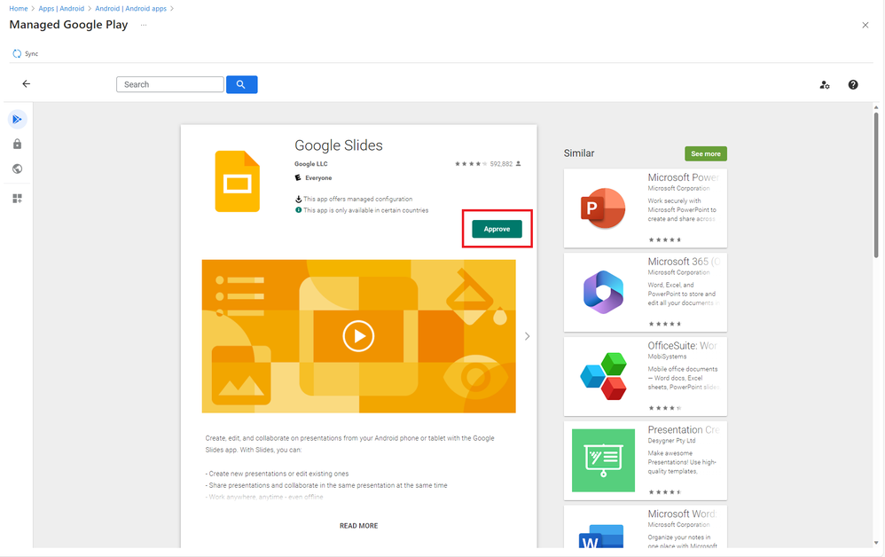
Task: Click the Desygner Pty Ltd developer text
Action: click(x=671, y=441)
